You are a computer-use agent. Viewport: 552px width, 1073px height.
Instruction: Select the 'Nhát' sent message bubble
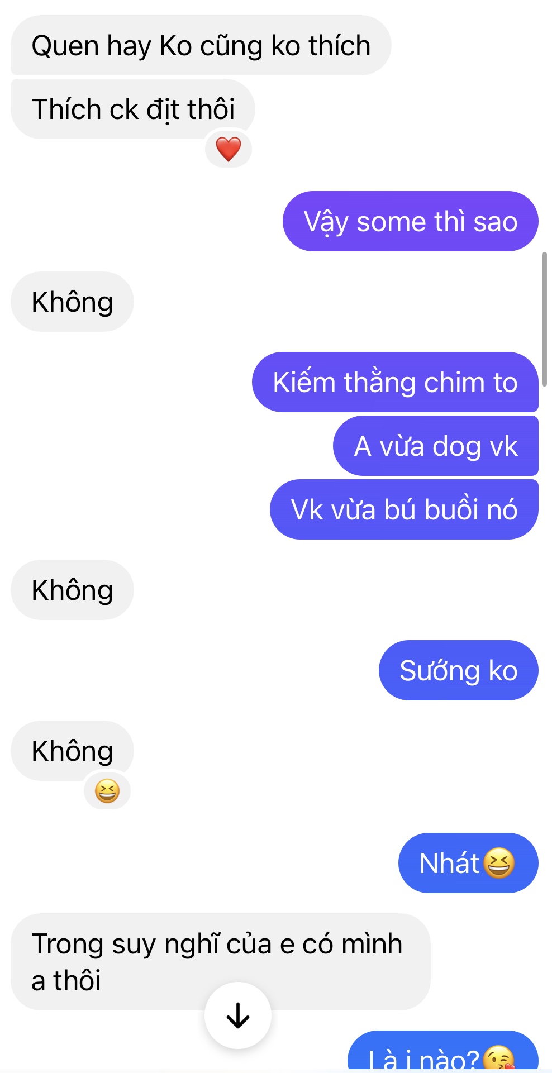click(468, 863)
